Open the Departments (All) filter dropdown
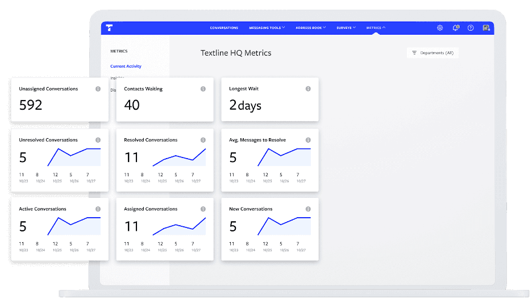 click(433, 53)
